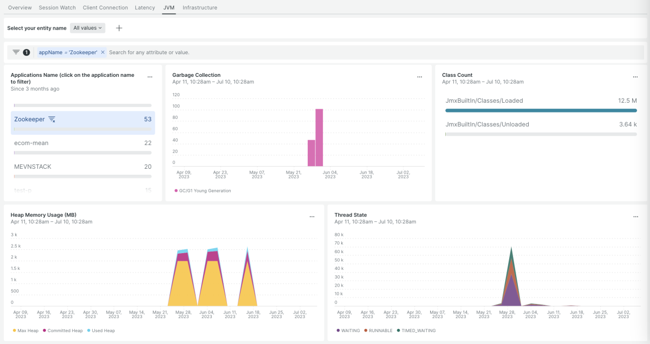Click the Committed Heap legend color dot
650x344 pixels.
coord(45,330)
